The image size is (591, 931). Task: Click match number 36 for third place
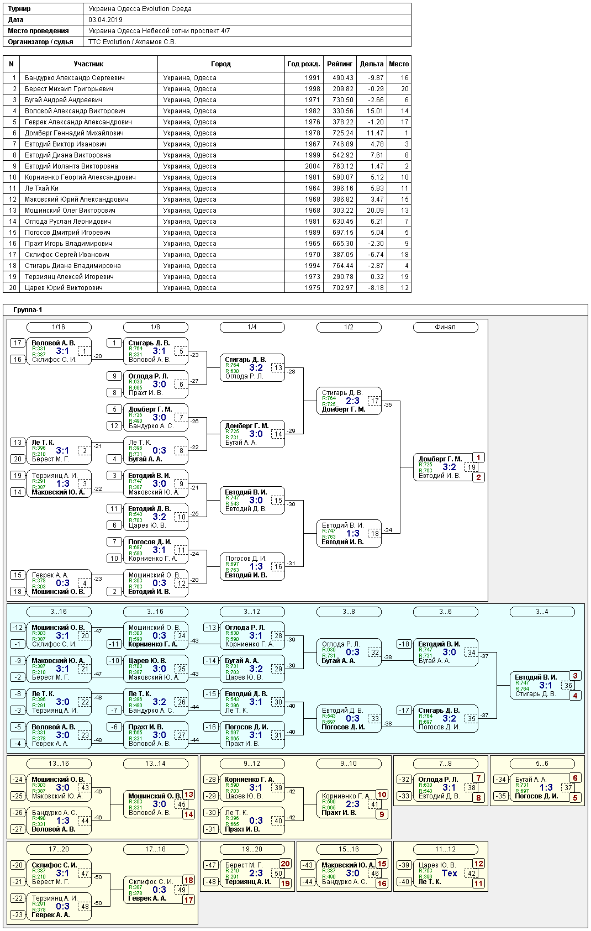(x=568, y=686)
